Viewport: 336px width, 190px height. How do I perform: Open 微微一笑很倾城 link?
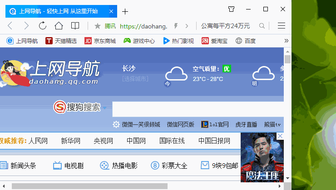pyautogui.click(x=141, y=124)
